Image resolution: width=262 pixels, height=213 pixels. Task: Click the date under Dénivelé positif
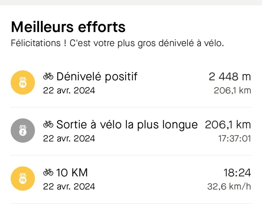tap(69, 91)
